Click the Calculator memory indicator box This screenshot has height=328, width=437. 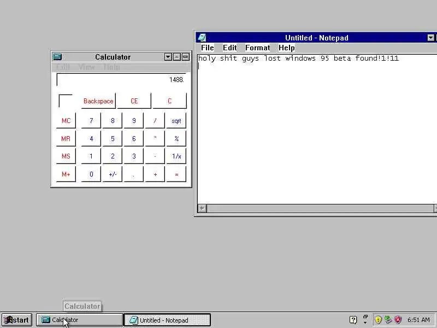click(66, 101)
